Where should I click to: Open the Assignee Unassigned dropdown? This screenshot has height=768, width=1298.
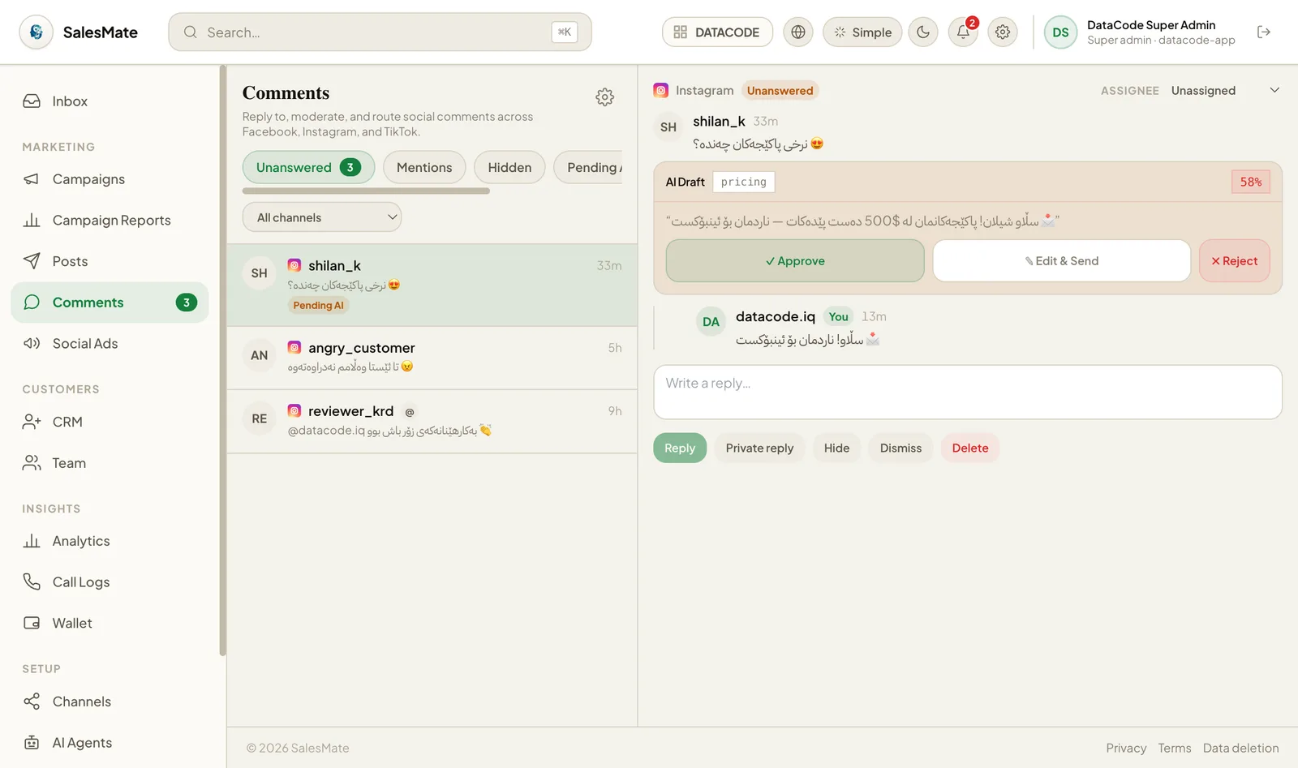1225,91
